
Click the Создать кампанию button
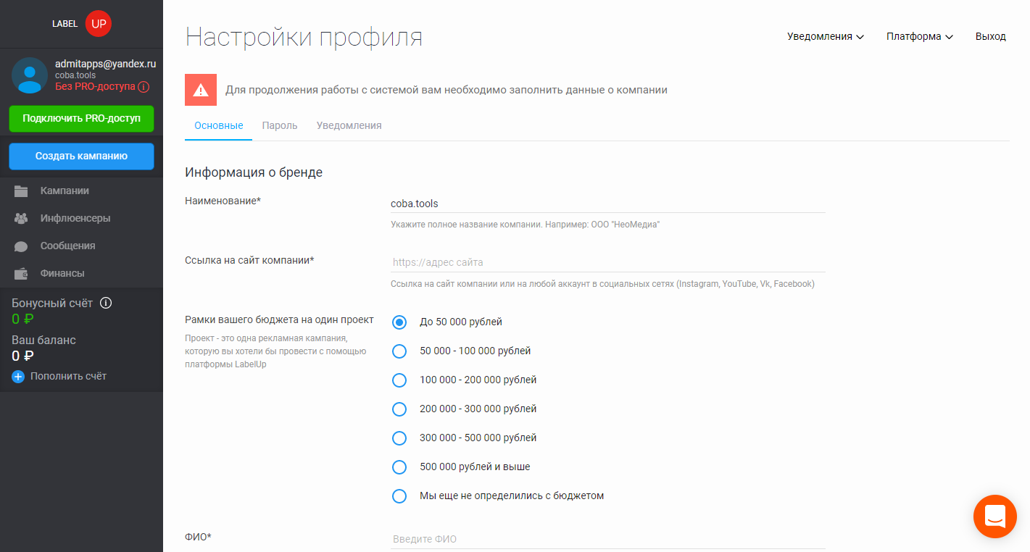[x=81, y=156]
